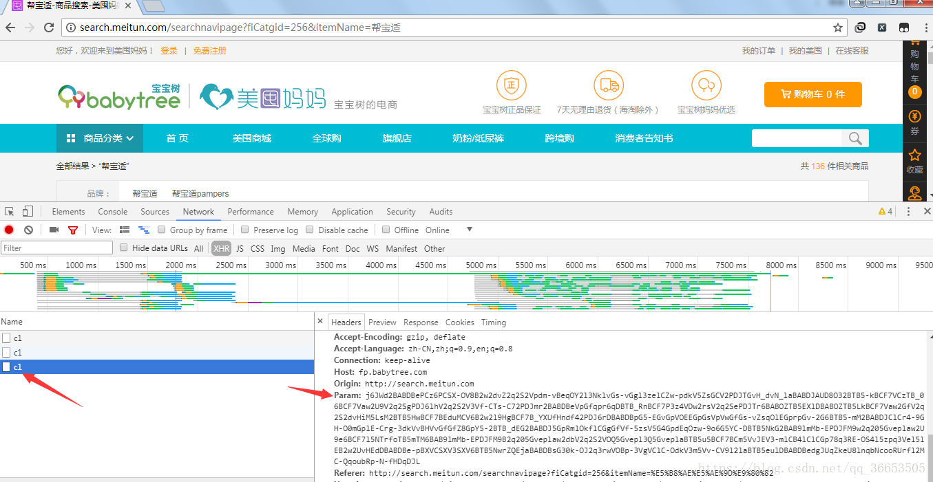Viewport: 933px width, 482px height.
Task: Click the X extension icon in toolbar
Action: 882,28
